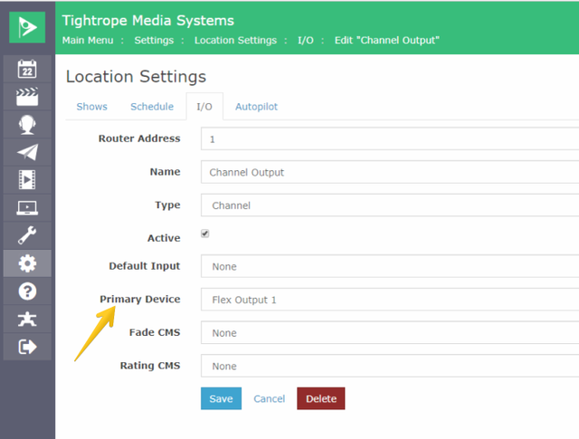Open the question mark help icon

27,291
